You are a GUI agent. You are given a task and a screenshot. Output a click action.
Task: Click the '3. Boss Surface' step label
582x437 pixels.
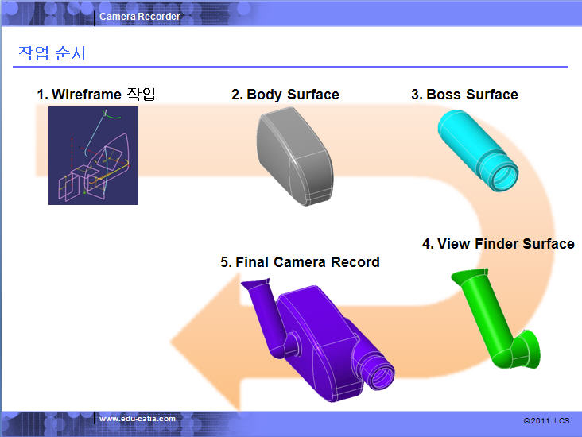click(464, 95)
